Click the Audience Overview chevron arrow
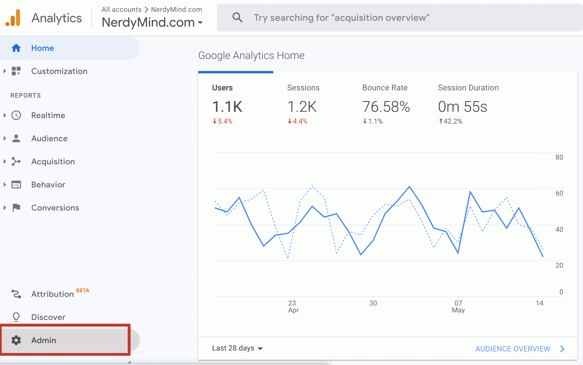Image resolution: width=583 pixels, height=365 pixels. pyautogui.click(x=562, y=349)
